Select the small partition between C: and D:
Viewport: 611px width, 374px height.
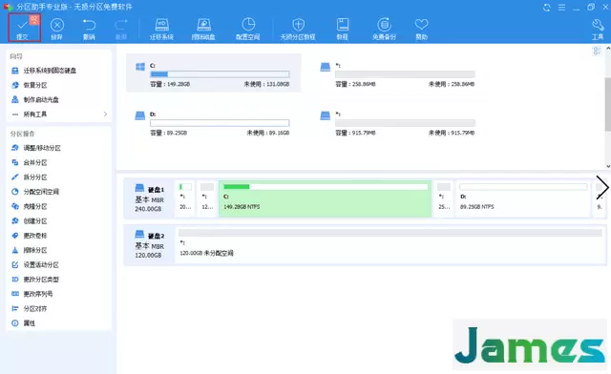(x=444, y=198)
